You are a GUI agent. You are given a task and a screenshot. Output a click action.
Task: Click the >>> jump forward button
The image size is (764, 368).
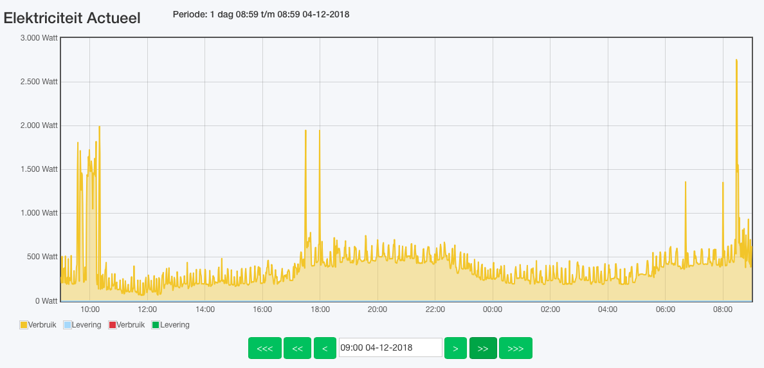(x=516, y=348)
